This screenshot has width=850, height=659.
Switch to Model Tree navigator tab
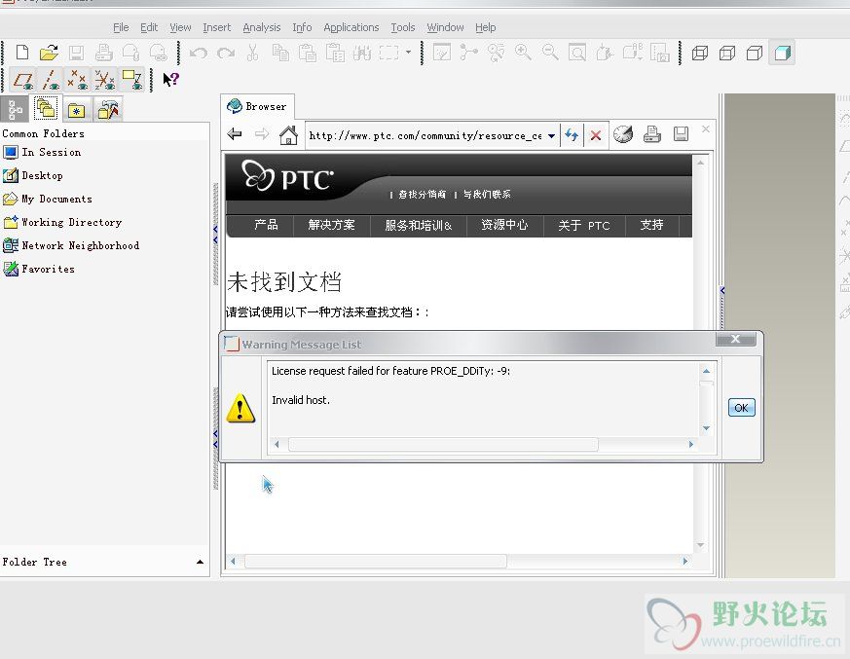16,109
